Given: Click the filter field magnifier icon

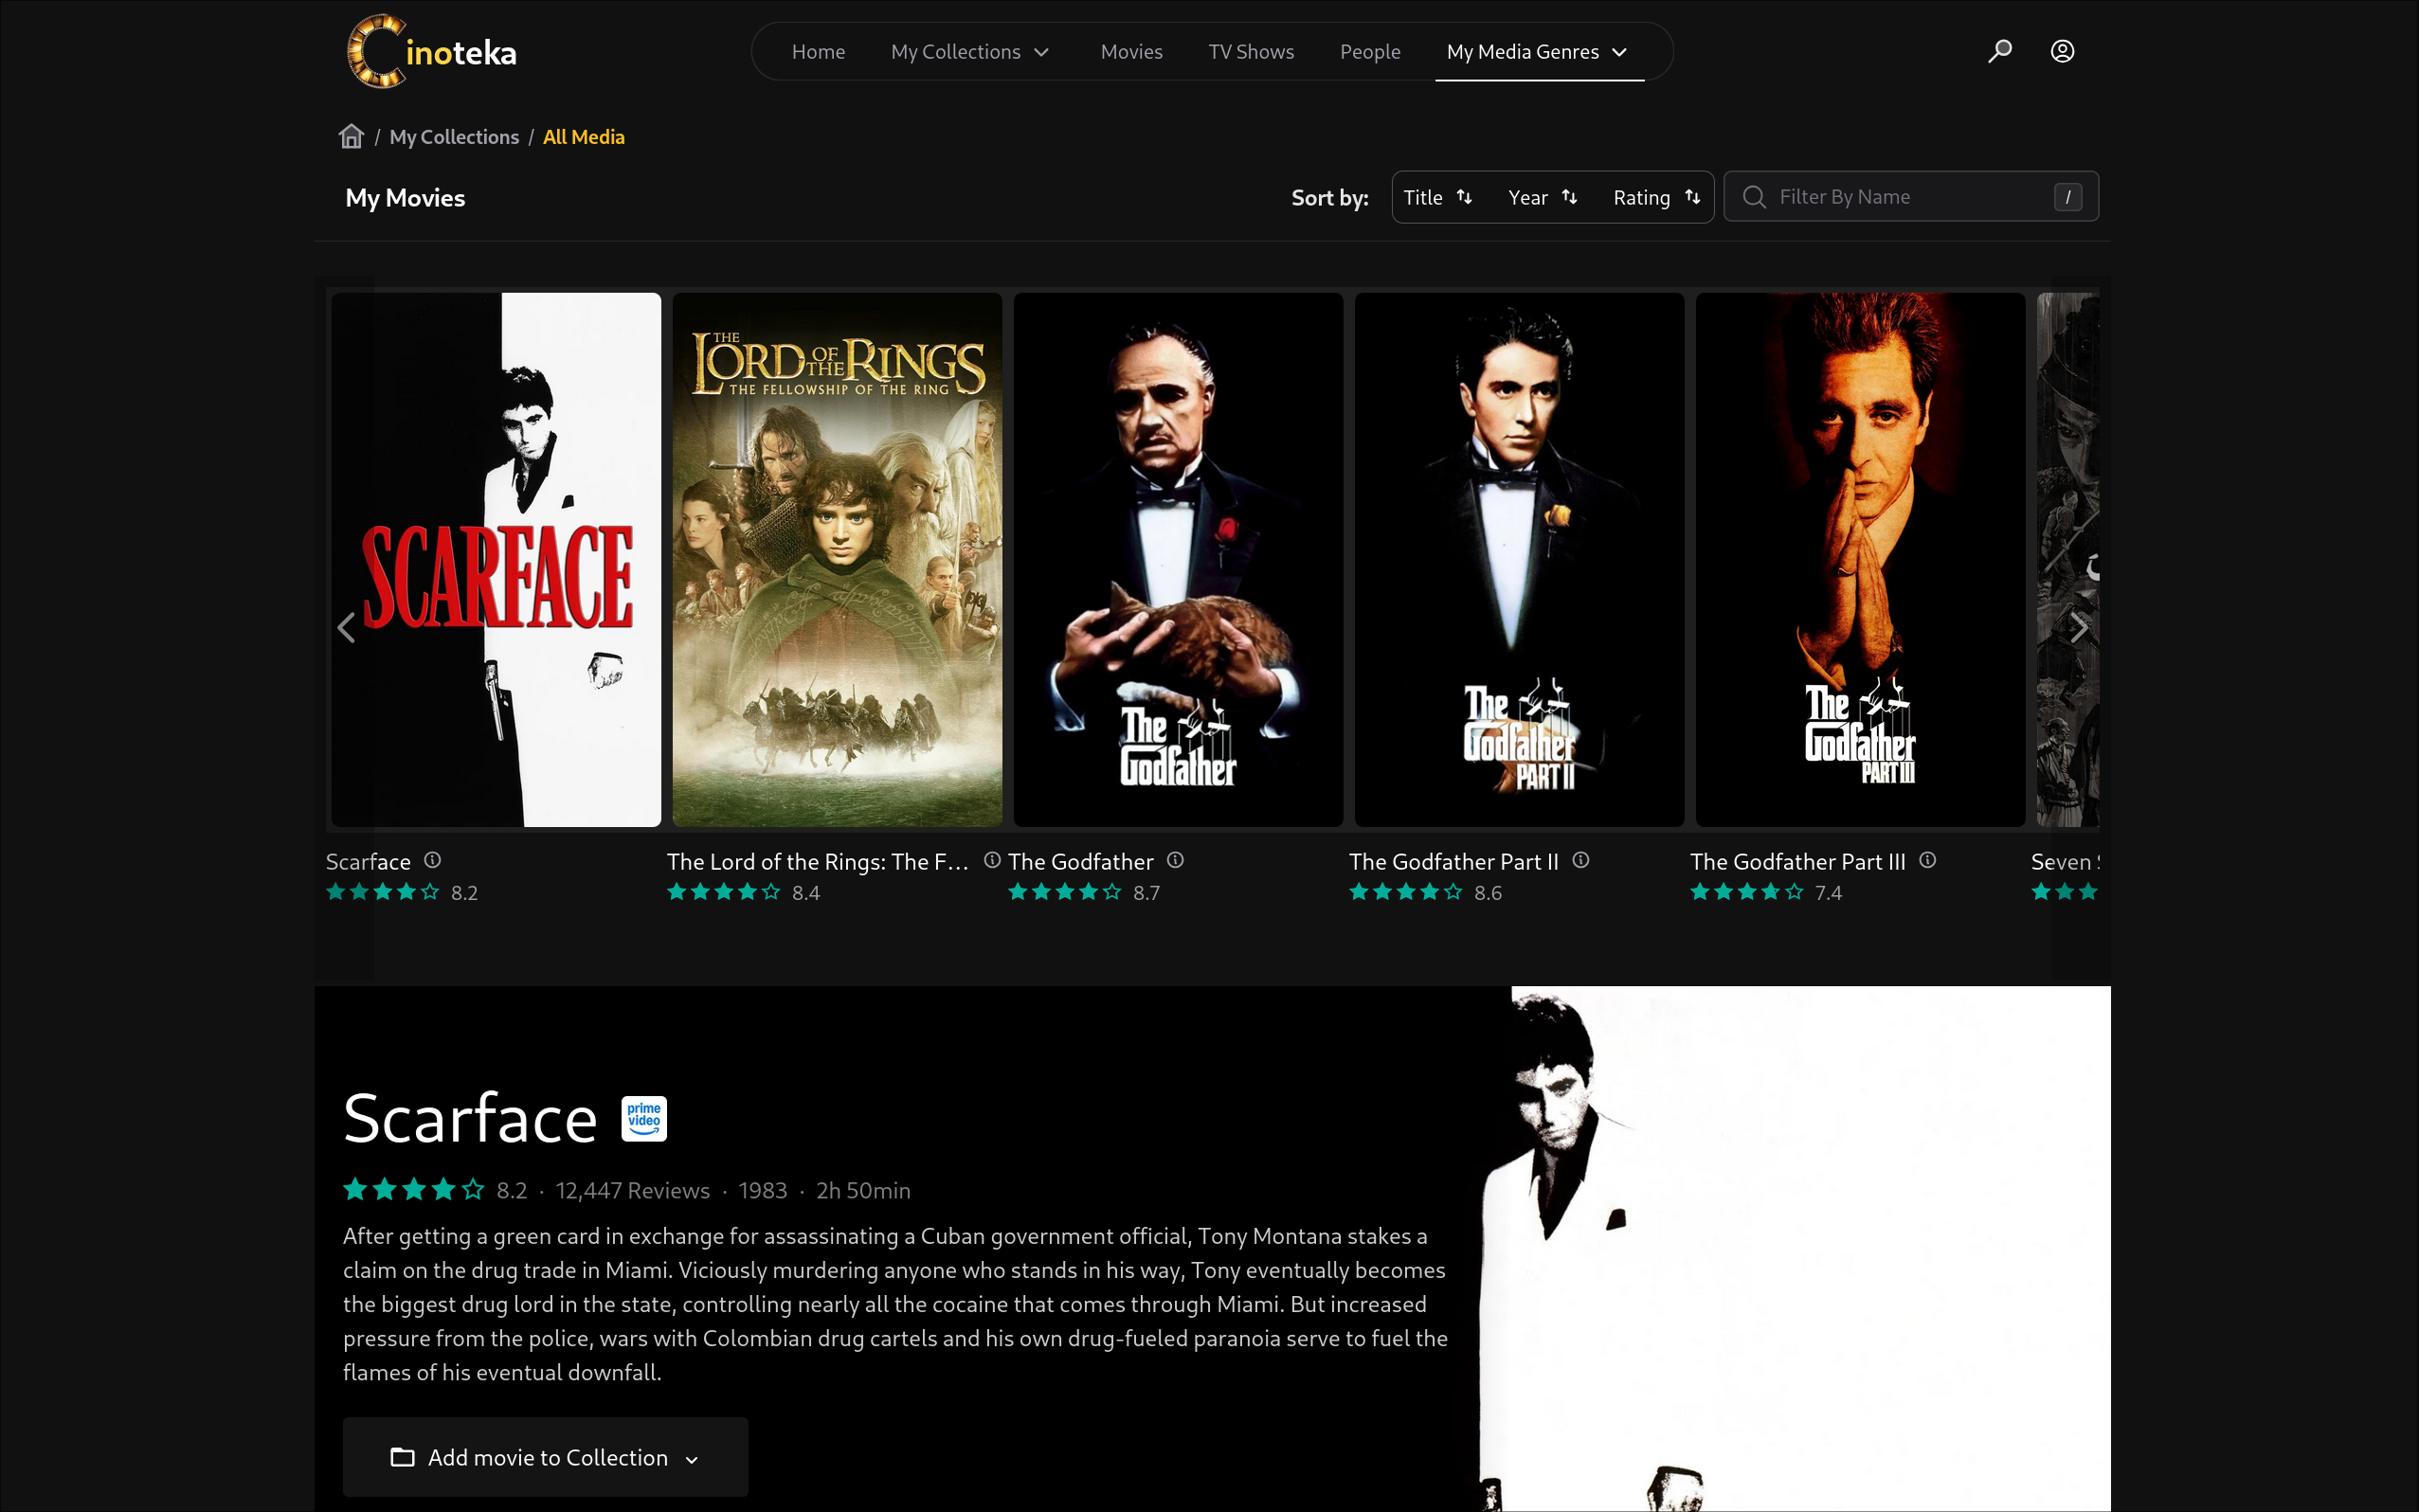Looking at the screenshot, I should coord(1754,197).
